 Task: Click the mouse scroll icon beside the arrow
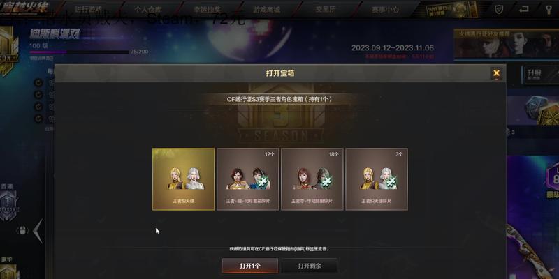click(x=22, y=231)
